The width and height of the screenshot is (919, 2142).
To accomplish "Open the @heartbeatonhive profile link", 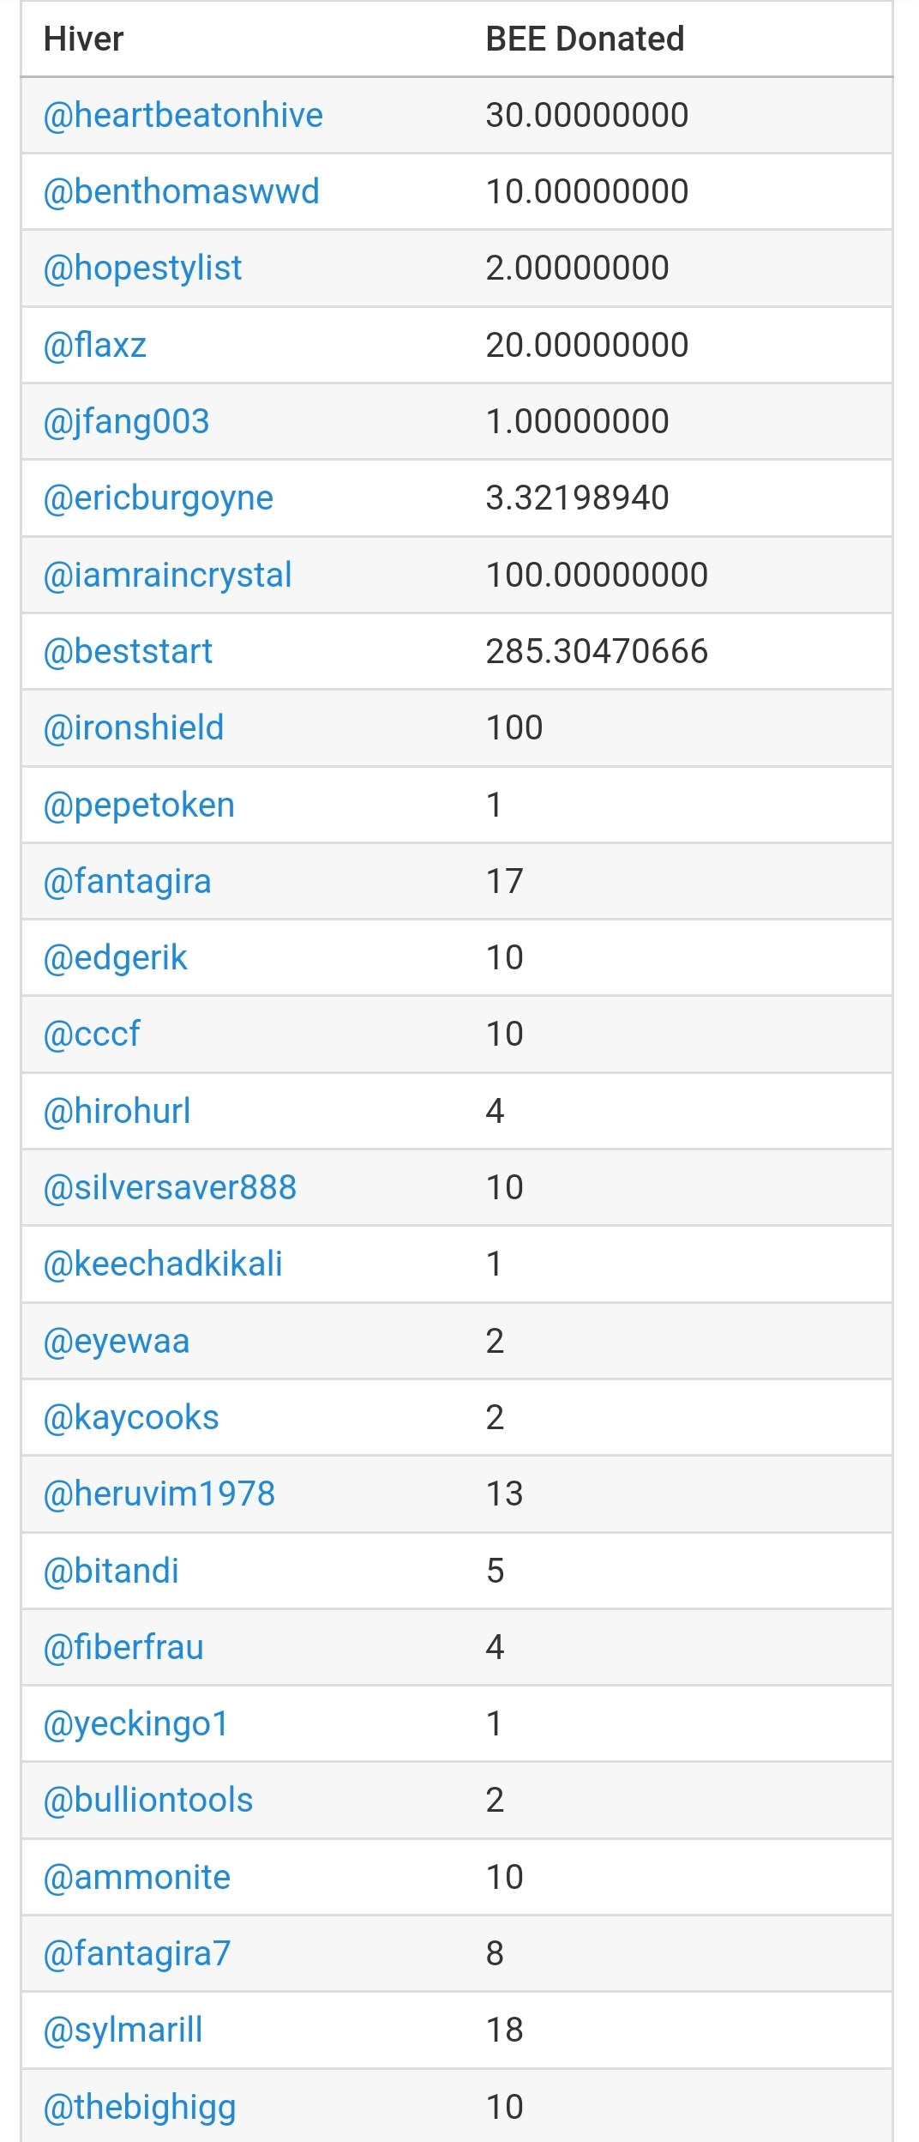I will [183, 115].
